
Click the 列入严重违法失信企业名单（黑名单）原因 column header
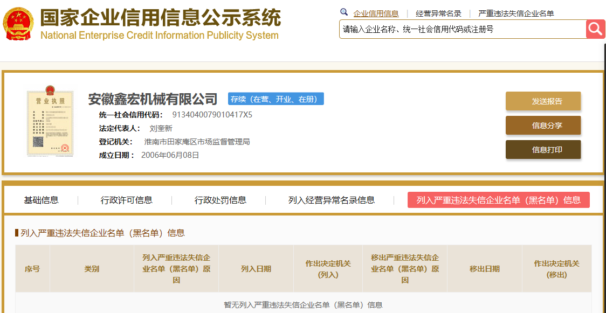(x=176, y=269)
